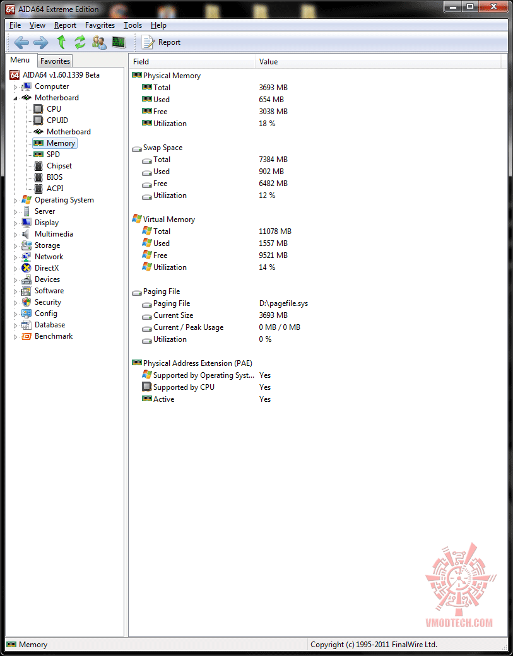Click the Computer monitor icon
513x656 pixels.
pos(27,86)
